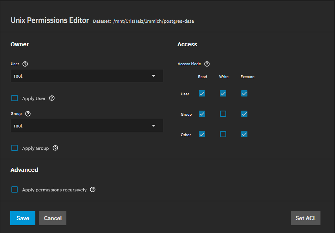The width and height of the screenshot is (335, 233).
Task: Uncheck Write permission for User
Action: point(223,93)
